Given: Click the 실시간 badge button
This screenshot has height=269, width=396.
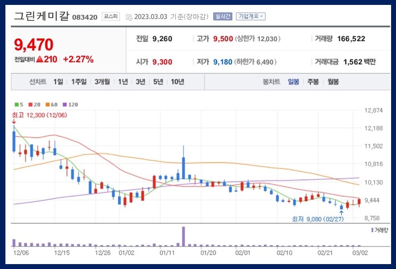Looking at the screenshot, I should (223, 17).
